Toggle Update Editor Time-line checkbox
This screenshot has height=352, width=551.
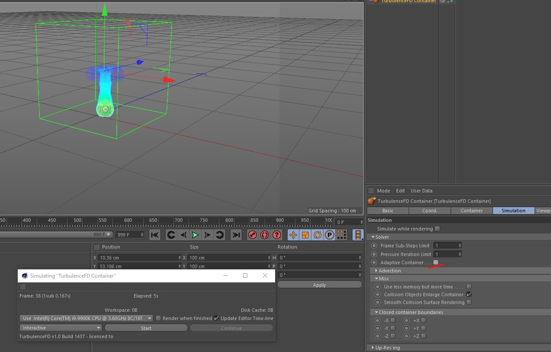click(216, 318)
